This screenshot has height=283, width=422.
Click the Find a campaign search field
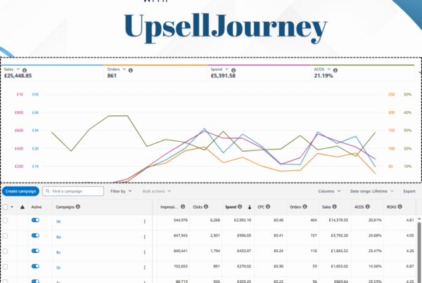tap(73, 191)
